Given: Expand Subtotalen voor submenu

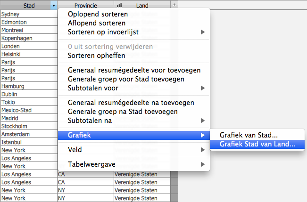Looking at the screenshot, I should coord(134,88).
